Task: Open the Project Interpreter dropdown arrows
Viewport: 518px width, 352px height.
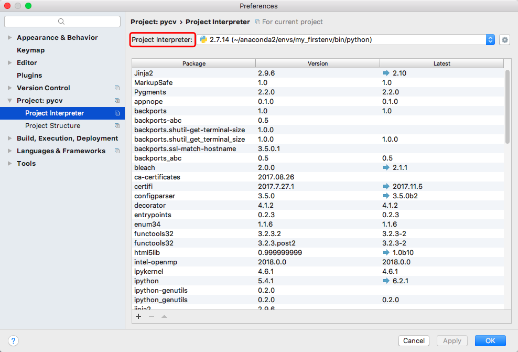Action: pos(490,40)
